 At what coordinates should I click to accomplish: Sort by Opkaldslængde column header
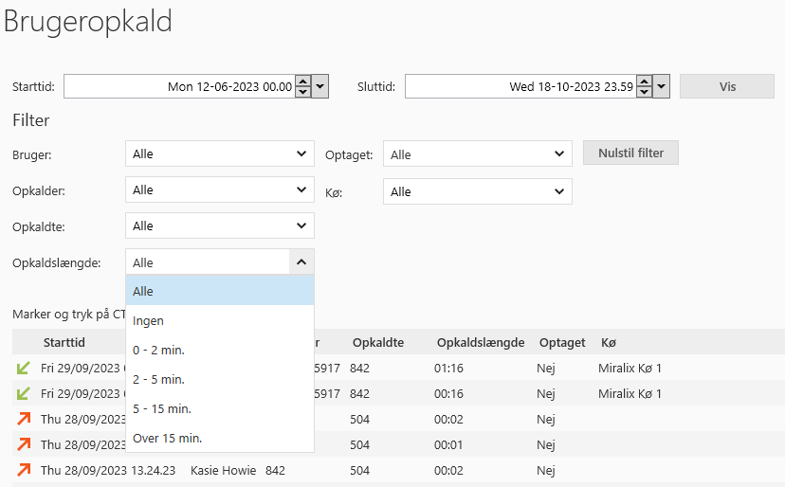[x=480, y=342]
